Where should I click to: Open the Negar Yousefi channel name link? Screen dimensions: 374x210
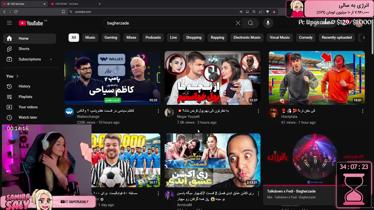point(188,117)
